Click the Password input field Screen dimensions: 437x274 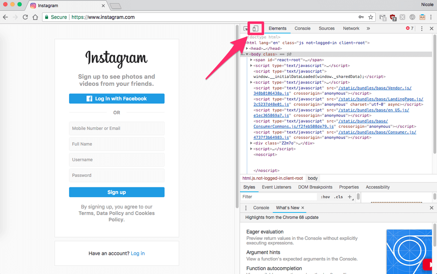pyautogui.click(x=117, y=175)
